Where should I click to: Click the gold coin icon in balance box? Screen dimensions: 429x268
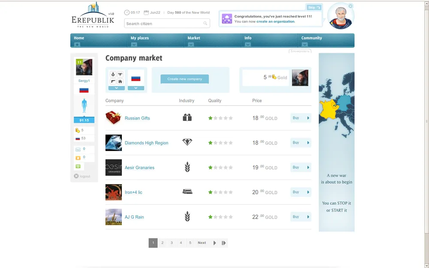coord(274,77)
